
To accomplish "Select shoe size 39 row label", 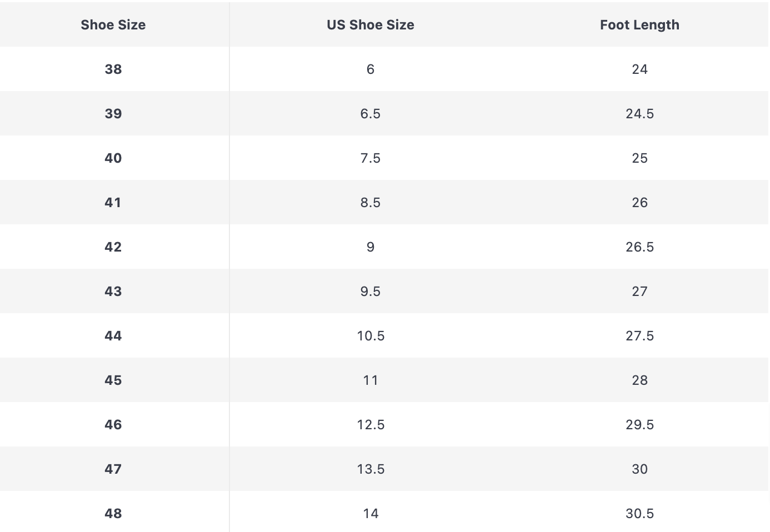I will (x=113, y=114).
